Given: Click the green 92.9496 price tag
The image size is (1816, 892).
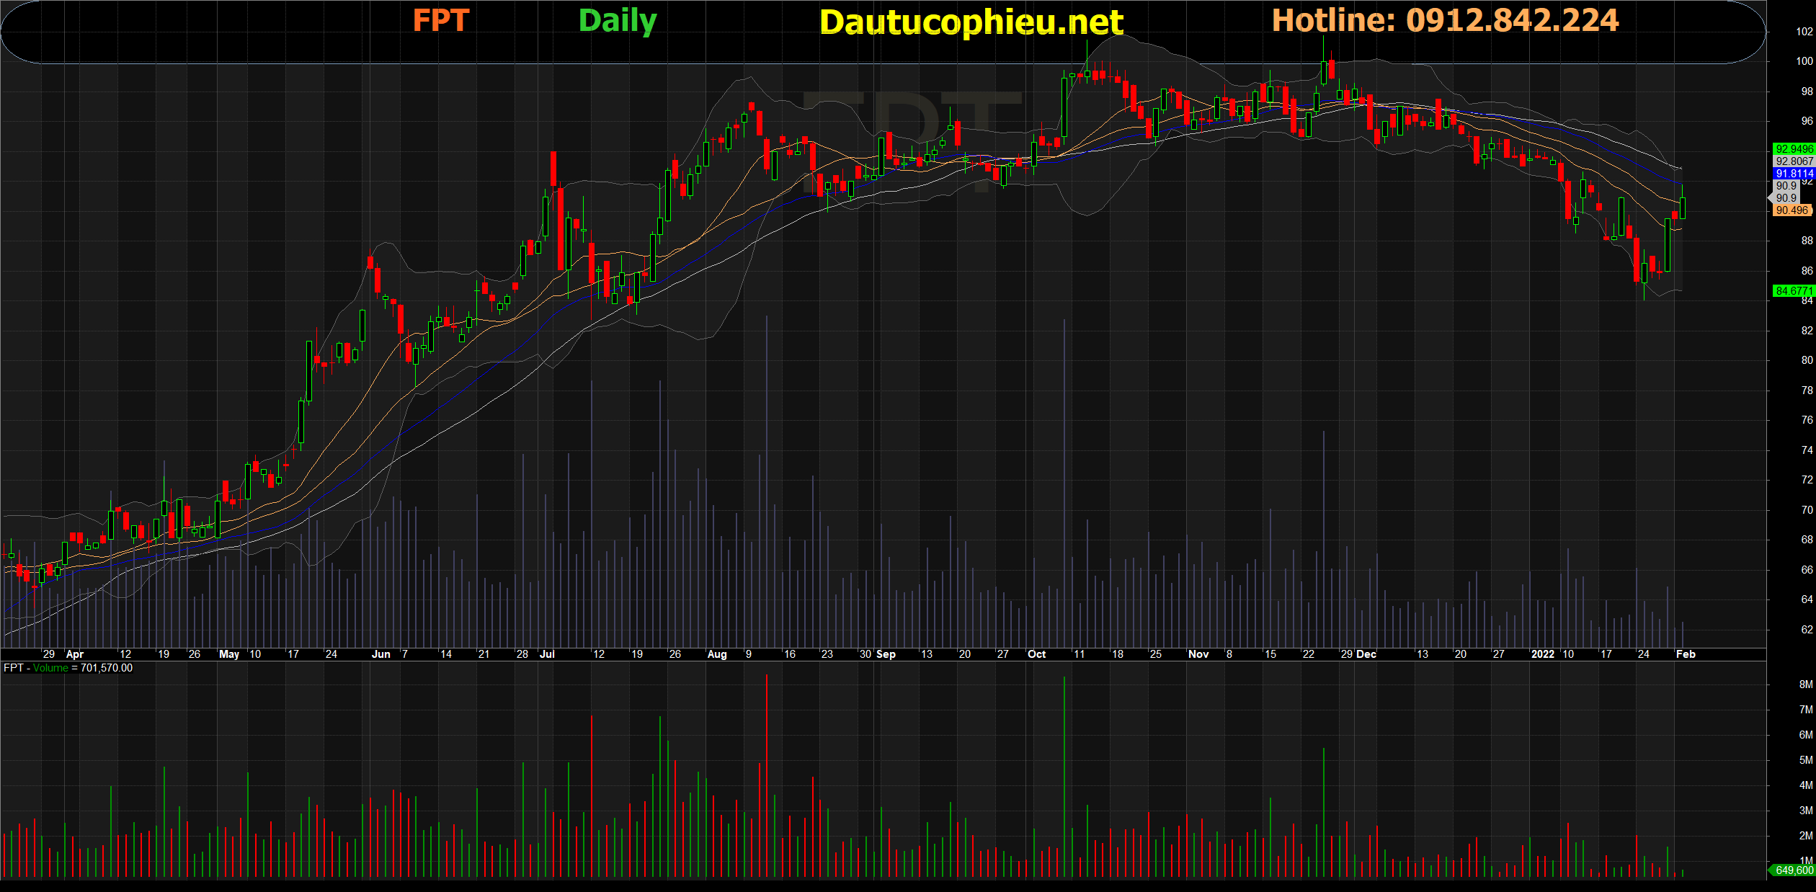Looking at the screenshot, I should pyautogui.click(x=1794, y=149).
